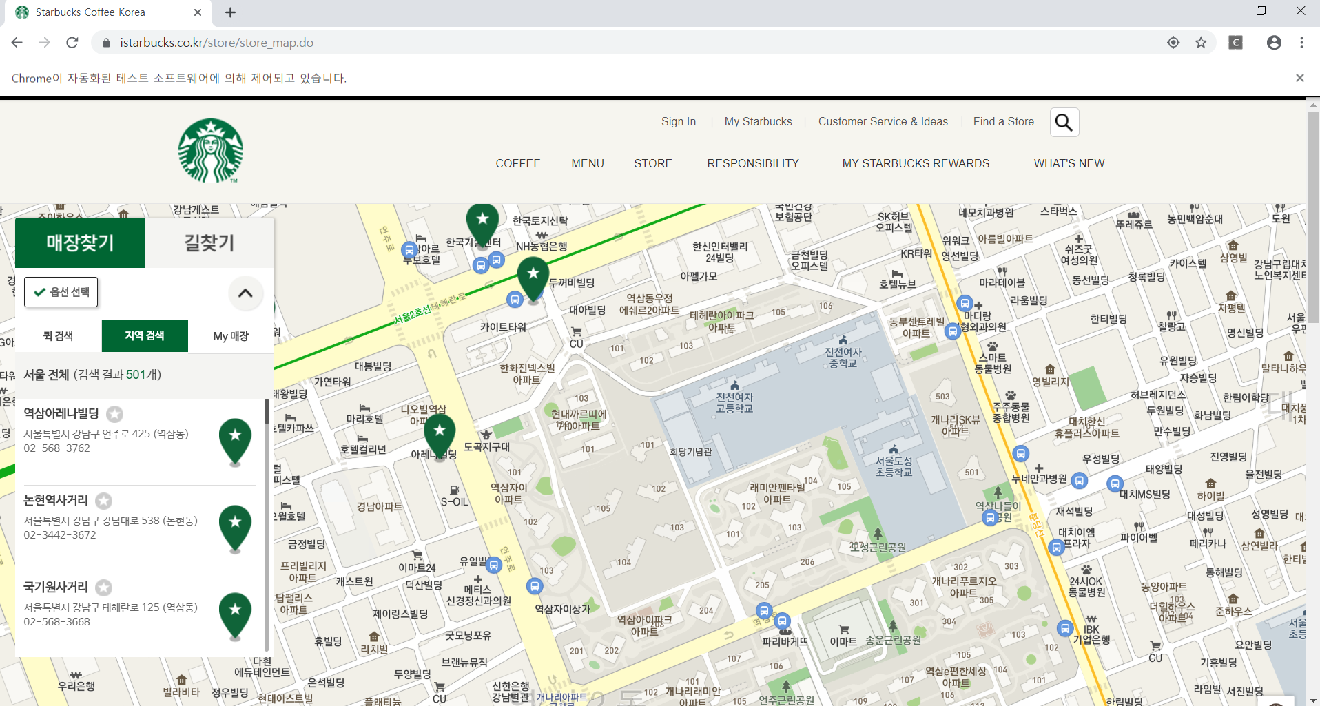View site information via padlock icon
The image size is (1320, 706).
point(106,43)
